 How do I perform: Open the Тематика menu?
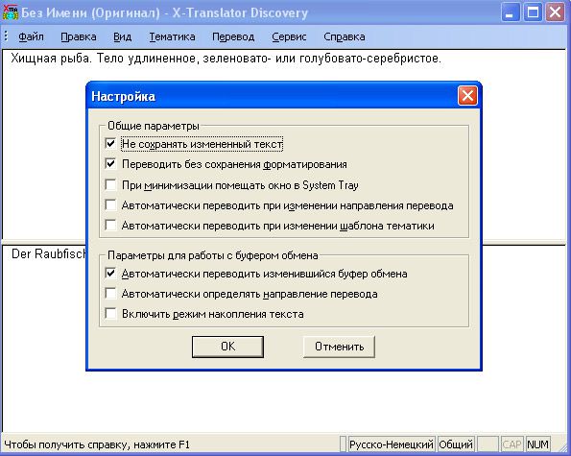point(172,36)
